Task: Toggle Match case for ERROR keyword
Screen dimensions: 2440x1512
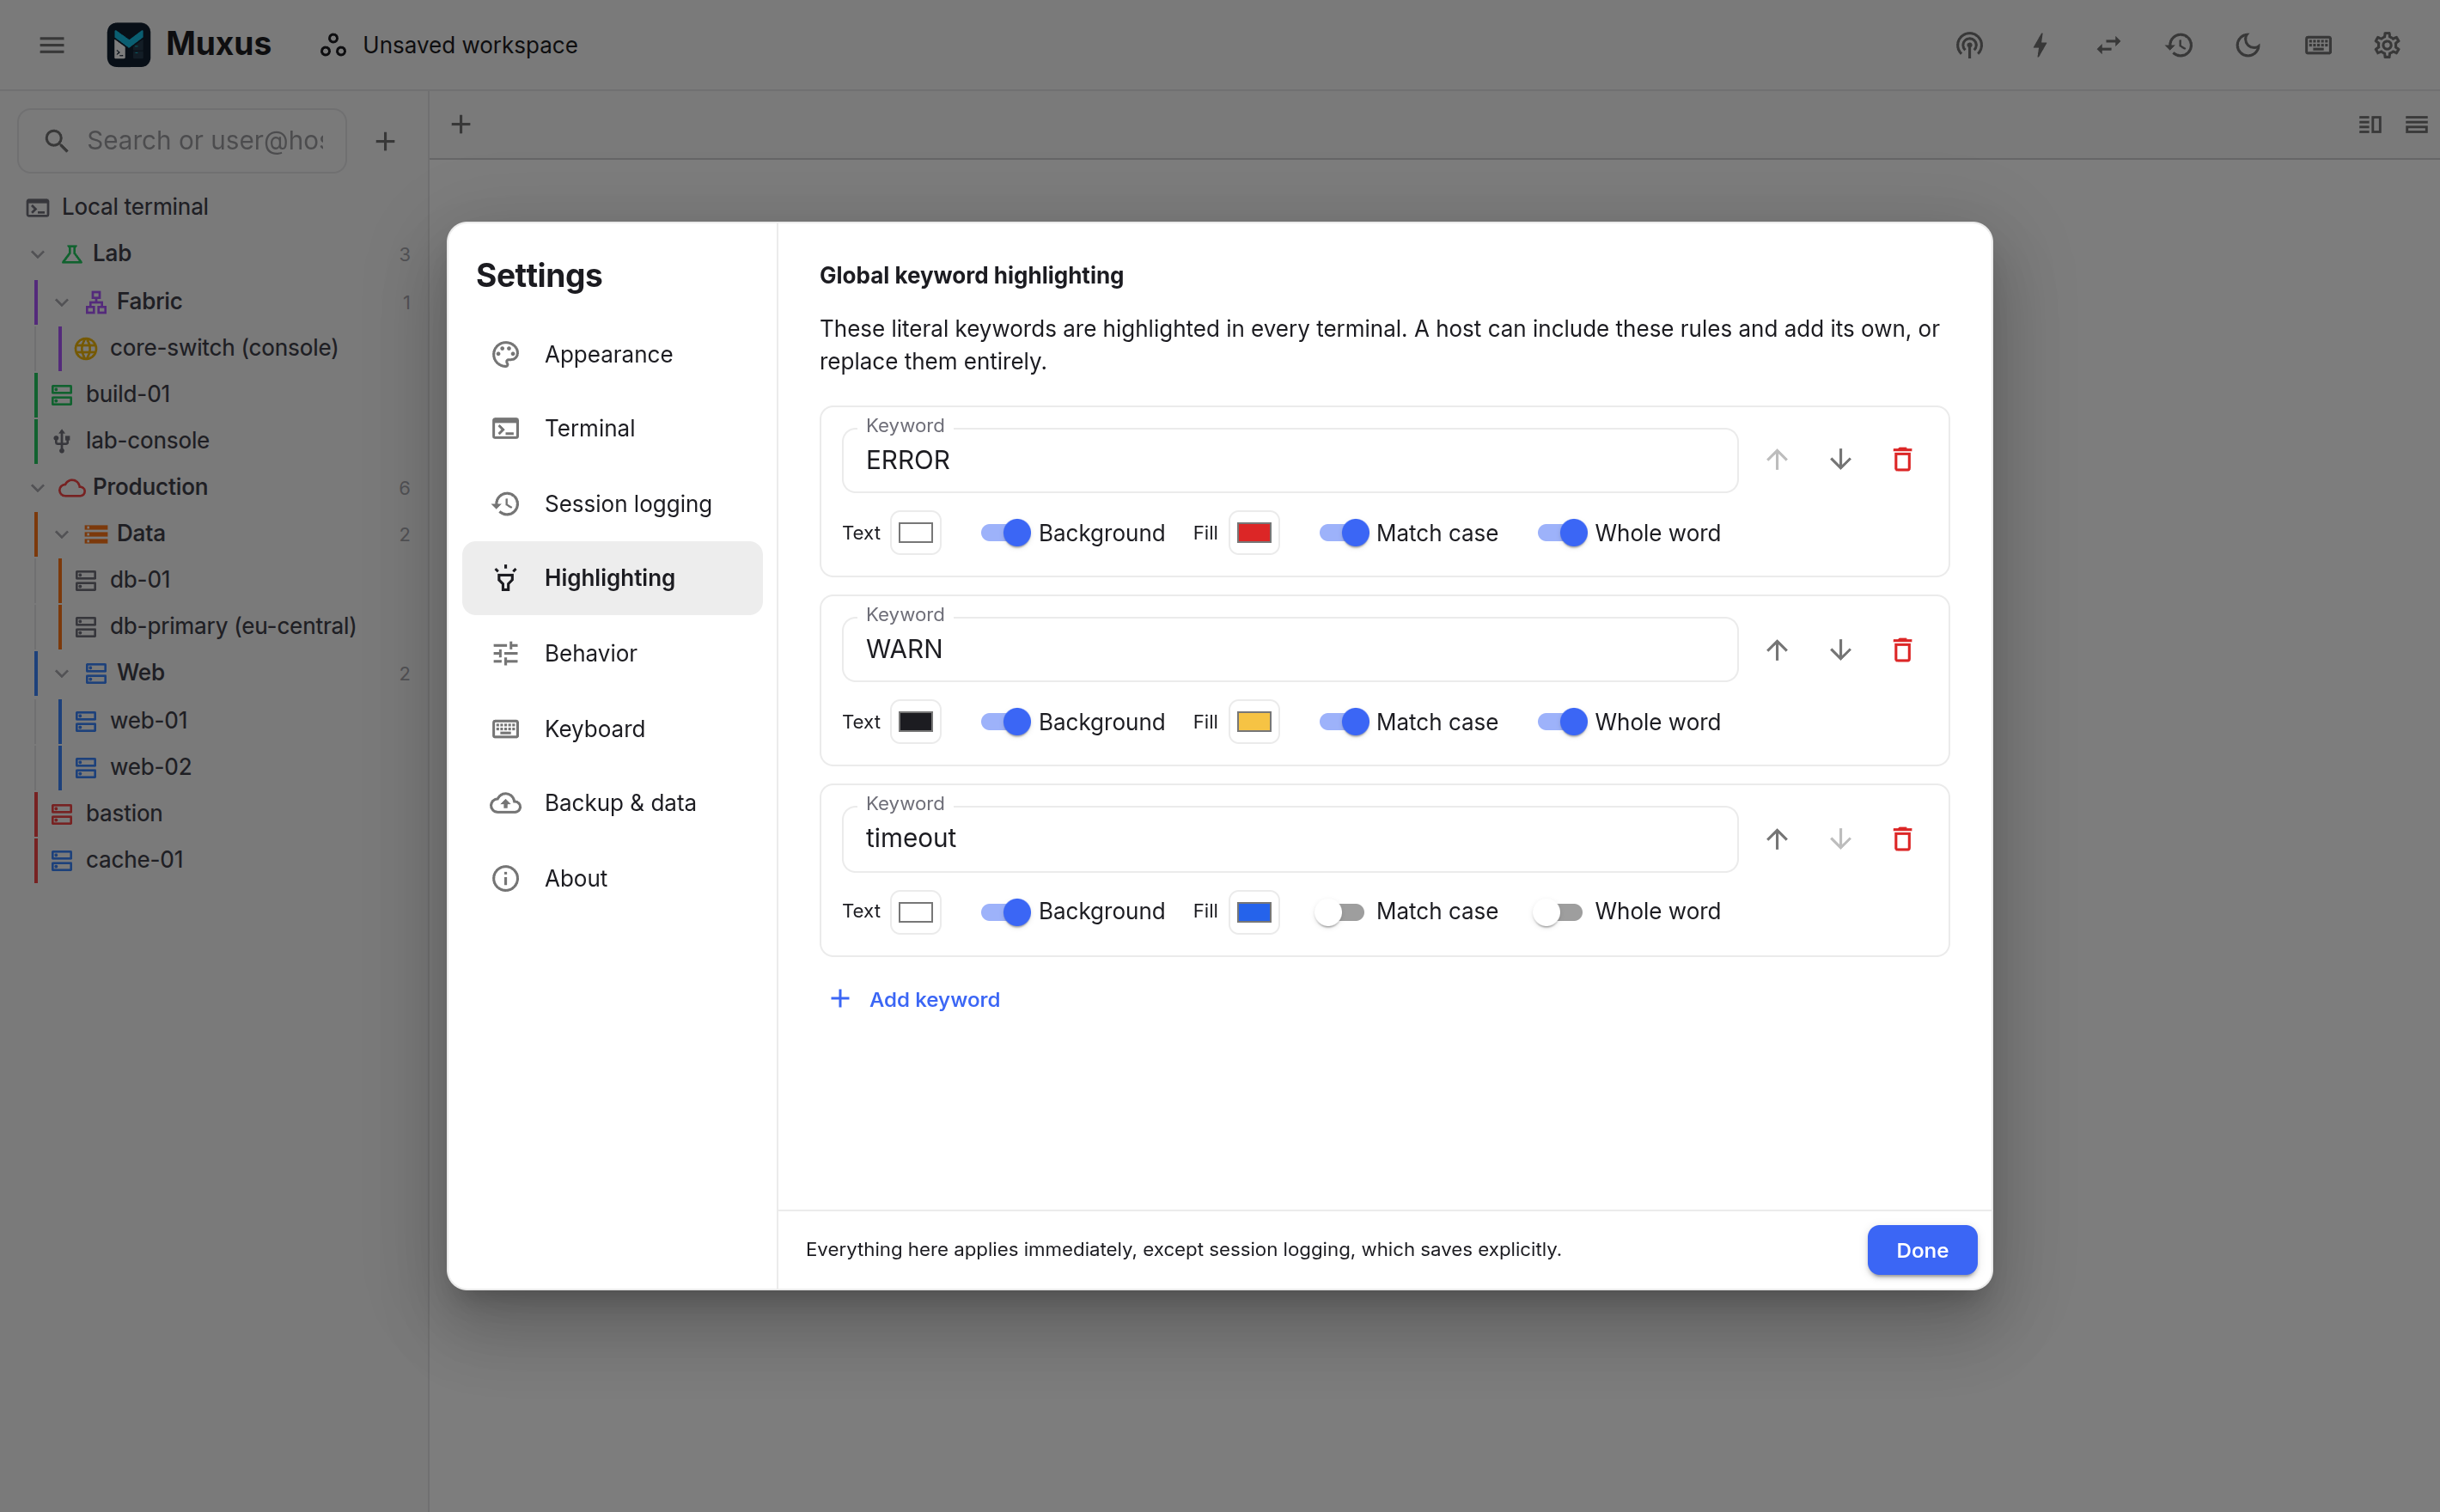Action: point(1343,532)
